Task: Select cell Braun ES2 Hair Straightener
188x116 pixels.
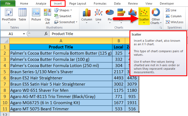Action: [61, 78]
